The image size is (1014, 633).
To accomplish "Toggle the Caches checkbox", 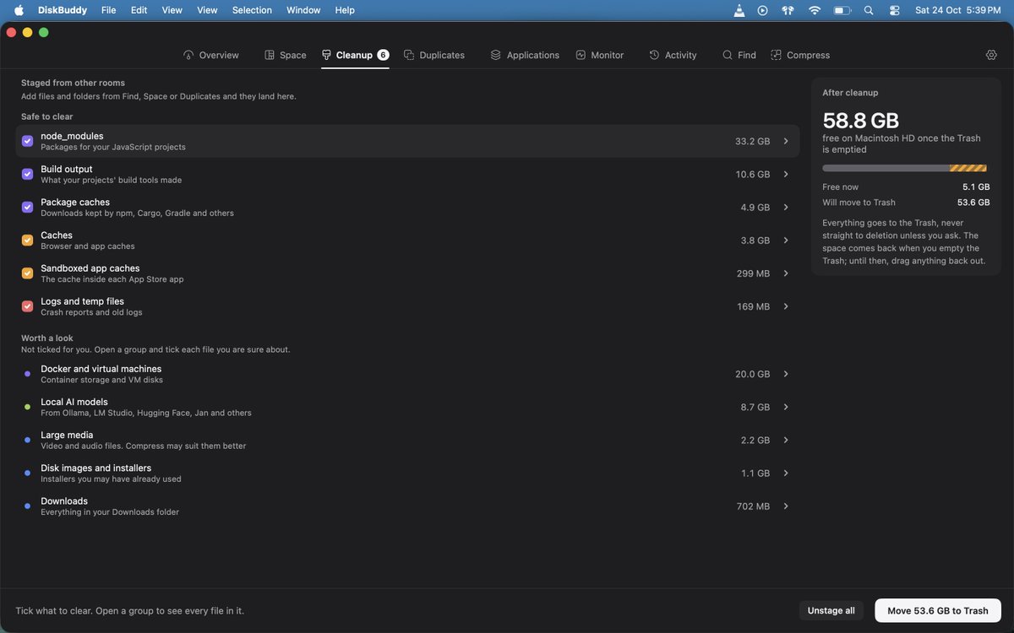I will 27,240.
